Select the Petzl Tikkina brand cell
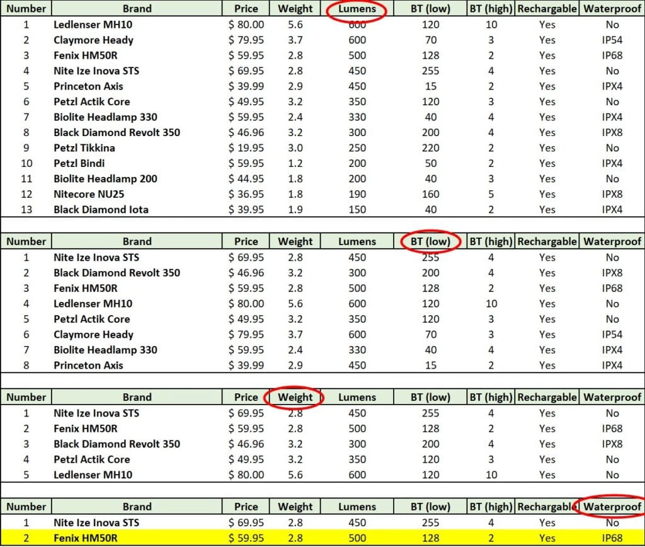Viewport: 645px width, 547px height. (x=84, y=148)
